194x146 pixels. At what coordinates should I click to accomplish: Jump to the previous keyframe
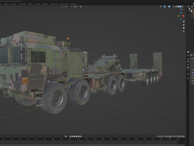[x=72, y=136]
